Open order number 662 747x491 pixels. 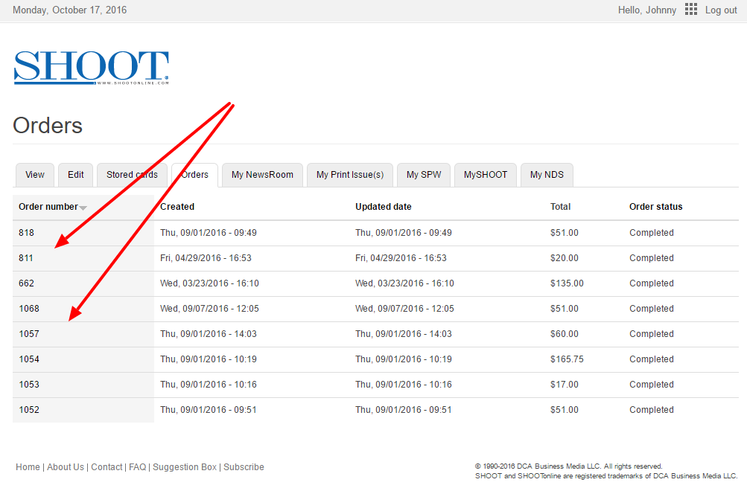click(x=26, y=283)
